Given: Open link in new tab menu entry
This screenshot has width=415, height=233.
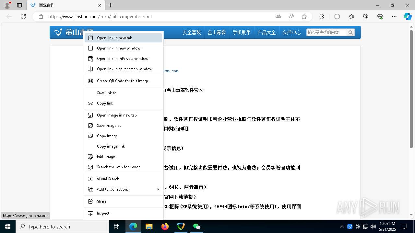Looking at the screenshot, I should click(123, 38).
